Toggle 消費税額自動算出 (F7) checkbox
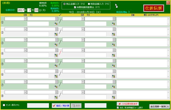The height and width of the screenshot is (110, 171). pos(75,7)
